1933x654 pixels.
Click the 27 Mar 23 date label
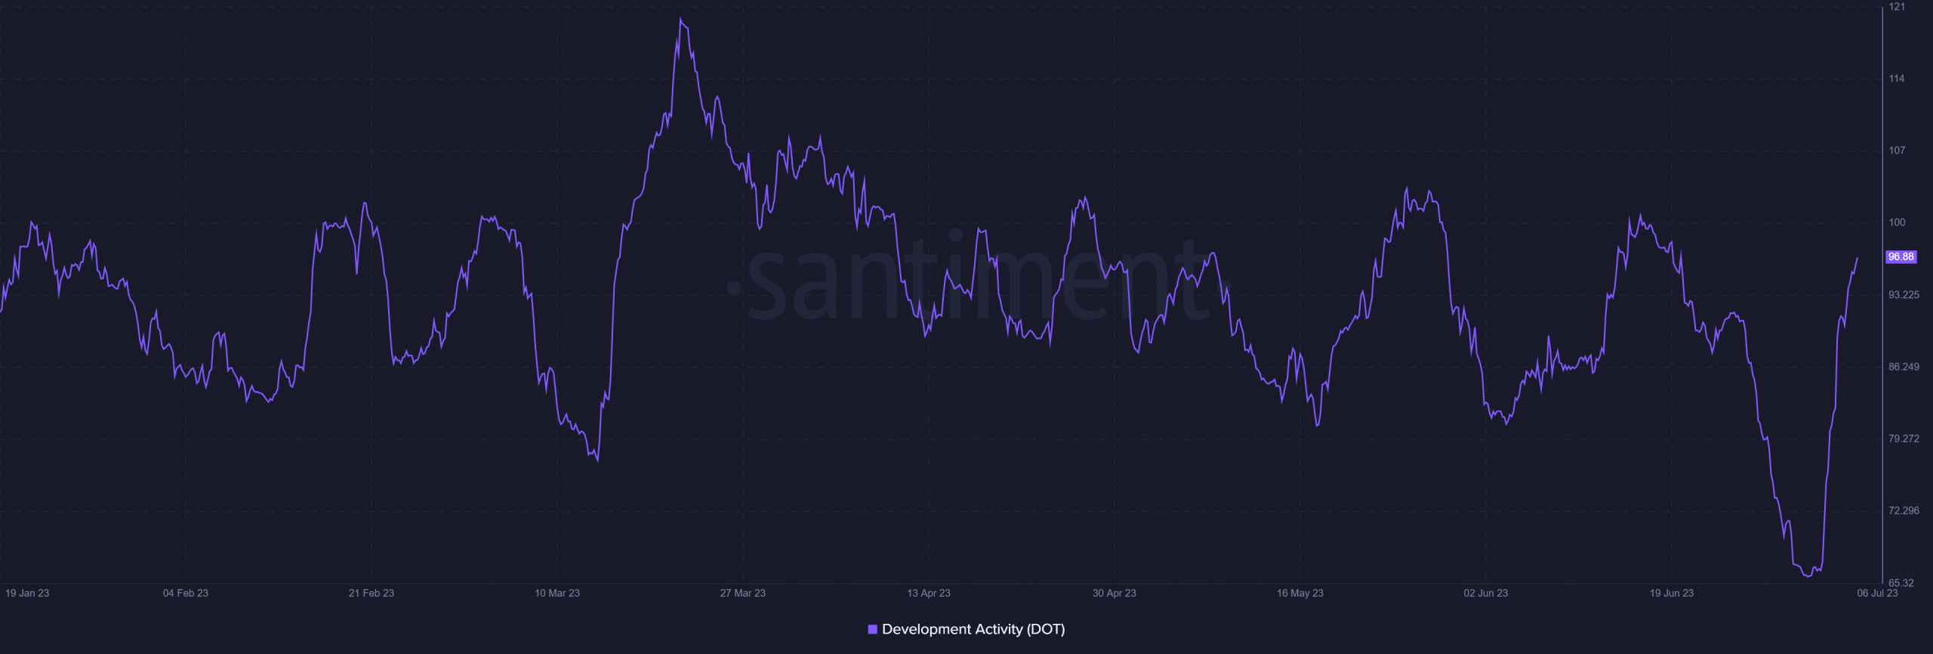(743, 593)
